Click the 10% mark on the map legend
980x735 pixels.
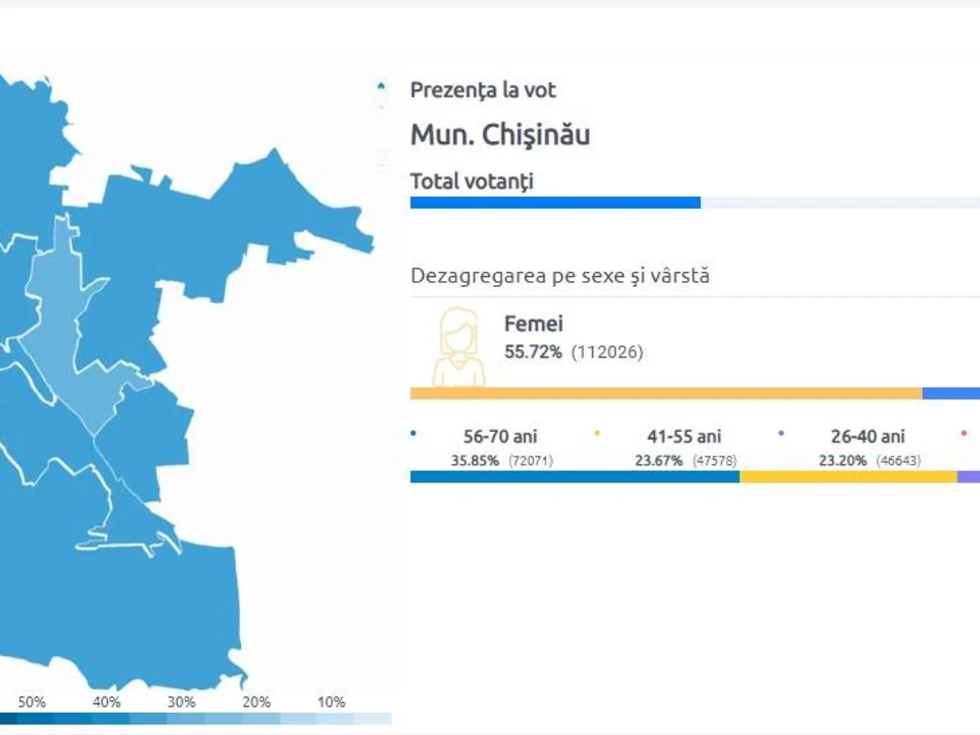pyautogui.click(x=332, y=702)
